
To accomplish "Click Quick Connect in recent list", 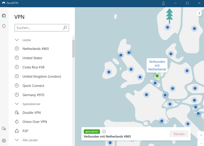I will click(33, 86).
